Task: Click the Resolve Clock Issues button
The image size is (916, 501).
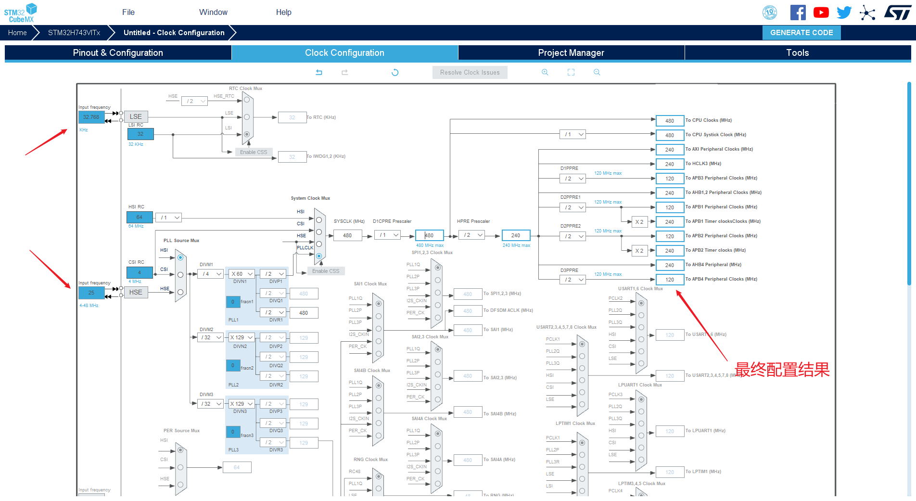Action: pos(470,73)
